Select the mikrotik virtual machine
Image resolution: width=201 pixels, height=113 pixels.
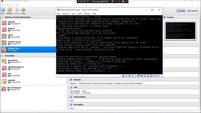33,81
